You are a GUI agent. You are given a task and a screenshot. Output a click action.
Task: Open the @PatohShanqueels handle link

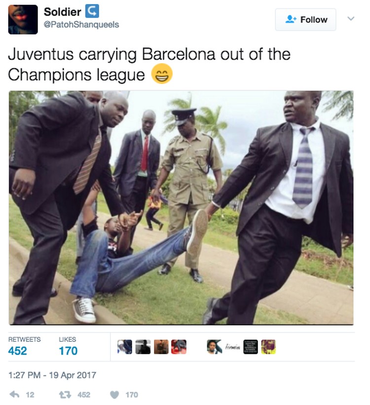coord(81,25)
